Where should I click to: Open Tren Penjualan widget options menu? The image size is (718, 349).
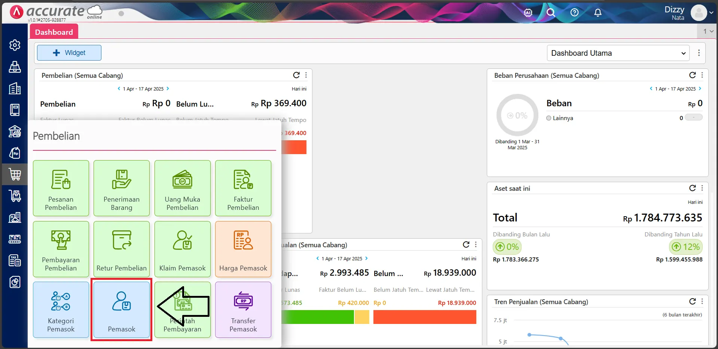click(x=702, y=301)
